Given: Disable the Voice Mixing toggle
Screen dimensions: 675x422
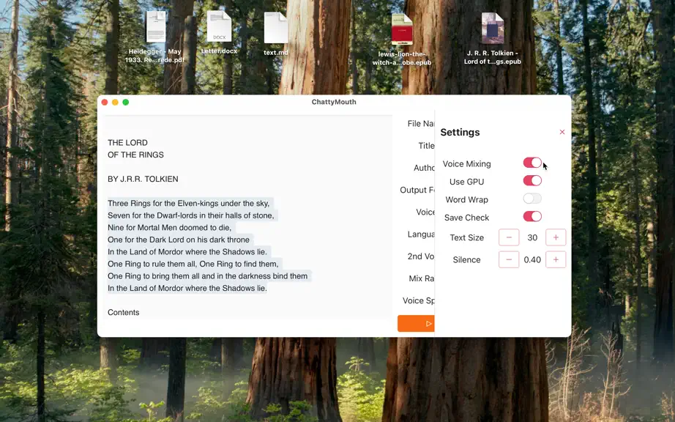Looking at the screenshot, I should [532, 163].
